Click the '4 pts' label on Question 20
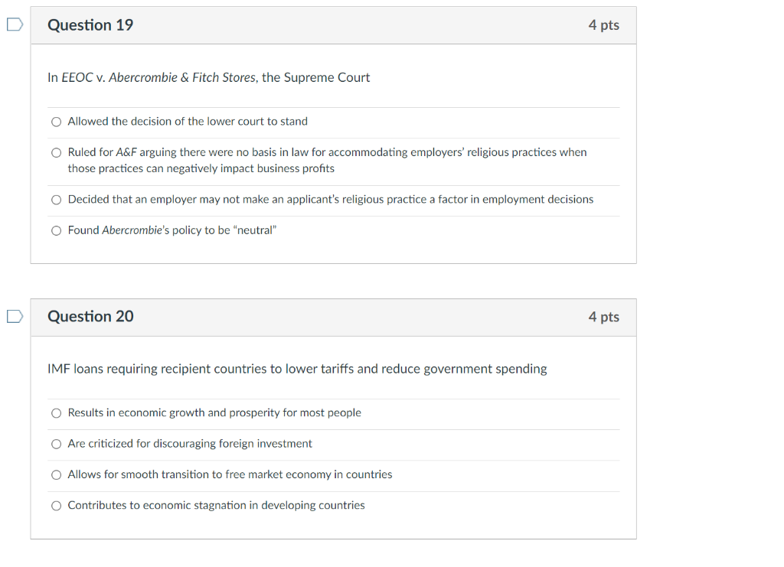Viewport: 784px width, 567px height. coord(604,317)
